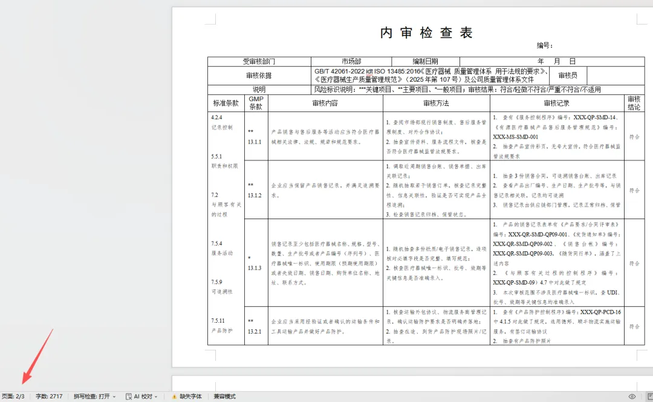Open word count via 字数: 2717
Image resolution: width=653 pixels, height=402 pixels.
49,397
